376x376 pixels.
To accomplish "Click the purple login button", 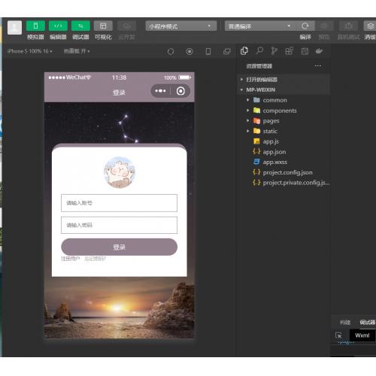I will coord(120,247).
